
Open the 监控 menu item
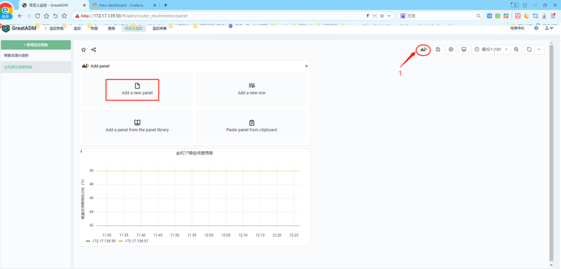coord(77,28)
